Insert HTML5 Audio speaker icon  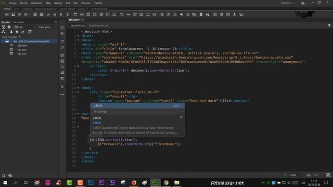point(182,15)
